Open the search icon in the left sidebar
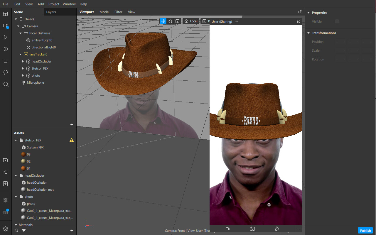 tap(5, 84)
